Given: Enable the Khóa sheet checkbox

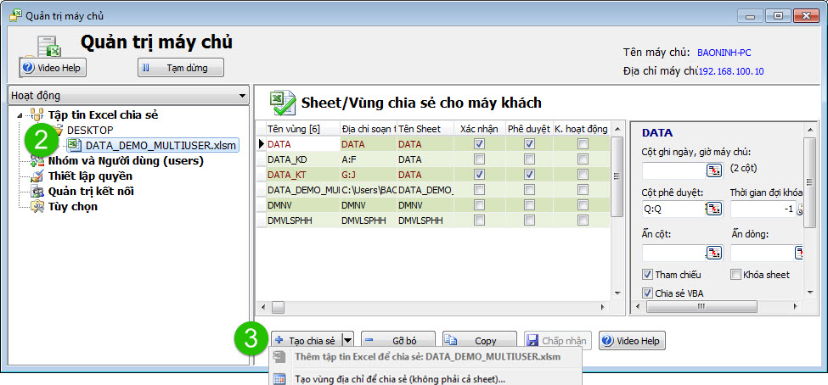Looking at the screenshot, I should click(736, 275).
